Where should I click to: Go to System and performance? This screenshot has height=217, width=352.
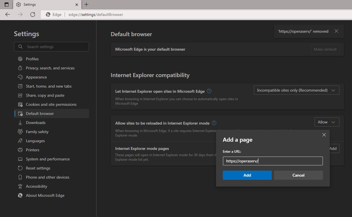coord(52,159)
